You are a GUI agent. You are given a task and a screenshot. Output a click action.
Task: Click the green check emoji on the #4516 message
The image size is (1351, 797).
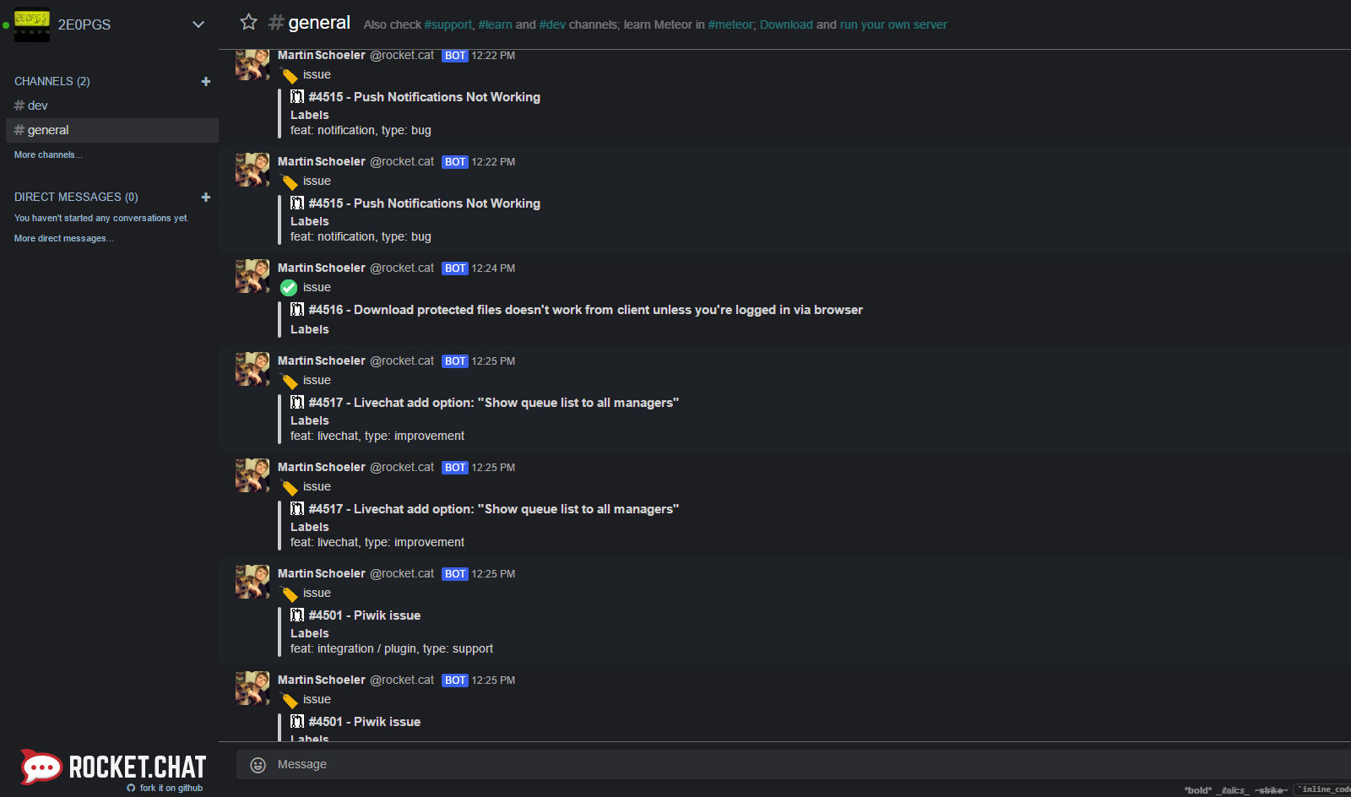point(289,287)
